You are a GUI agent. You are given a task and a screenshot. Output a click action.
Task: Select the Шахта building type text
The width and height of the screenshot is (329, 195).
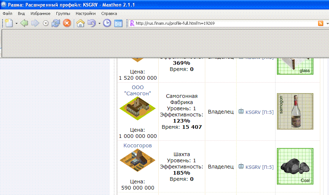click(182, 154)
